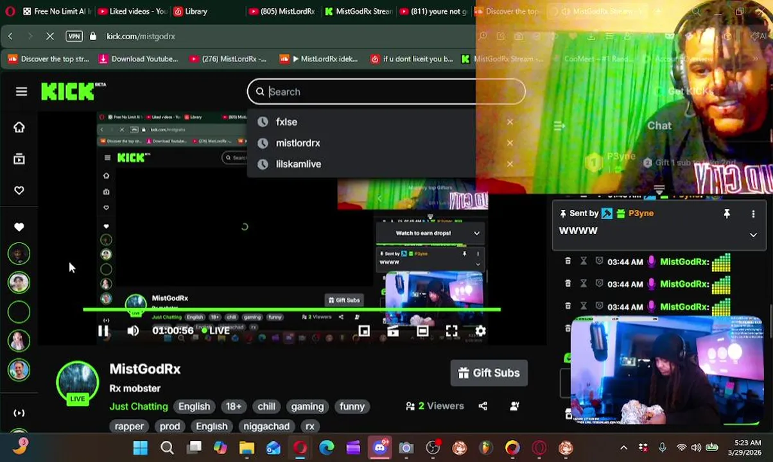Image resolution: width=773 pixels, height=462 pixels.
Task: Open Discord from the taskbar
Action: [379, 448]
